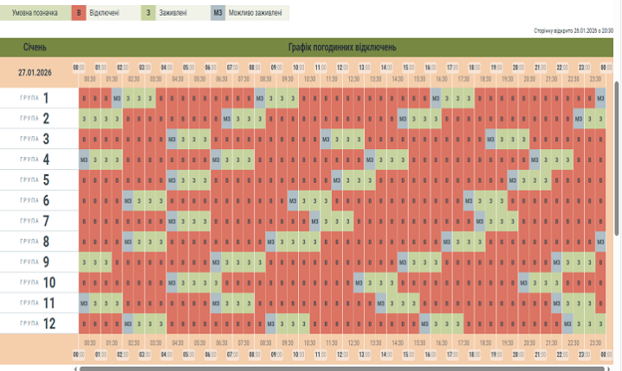
Task: Click the gray 'МЗ' Можливо заживлені legend icon
Action: coord(218,14)
